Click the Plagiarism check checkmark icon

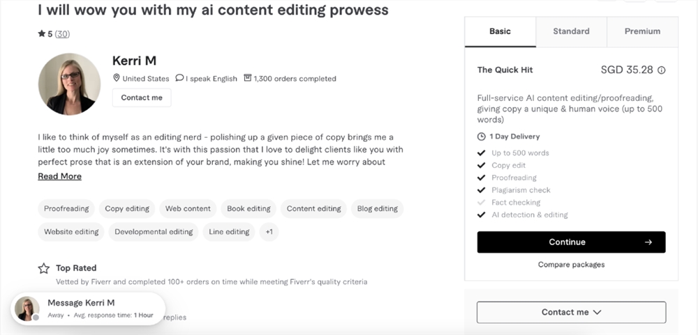[481, 190]
